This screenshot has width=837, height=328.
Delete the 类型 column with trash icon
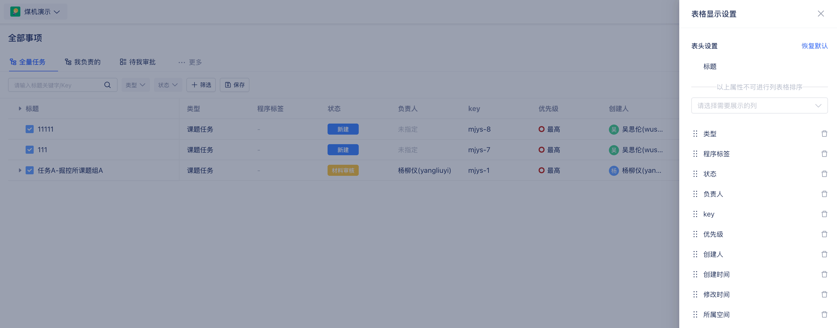coord(824,134)
